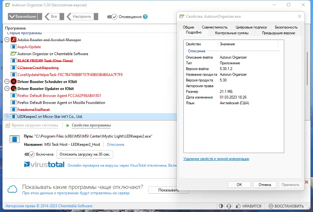Click Отложить загрузку на 30 сек. button
This screenshot has height=212, width=313.
[x=85, y=154]
